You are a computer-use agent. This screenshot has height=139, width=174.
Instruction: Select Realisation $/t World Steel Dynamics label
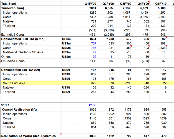point(29,136)
